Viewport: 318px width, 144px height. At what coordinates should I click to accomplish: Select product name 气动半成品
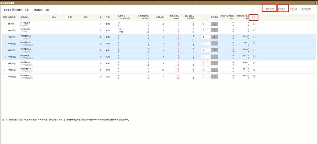[25, 29]
